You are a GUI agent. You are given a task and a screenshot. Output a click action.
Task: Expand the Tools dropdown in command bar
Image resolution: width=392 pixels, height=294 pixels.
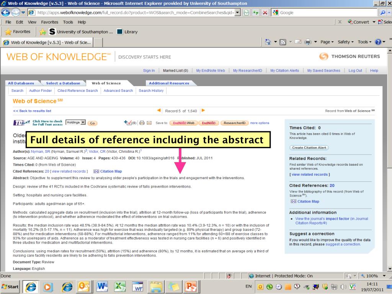364,42
